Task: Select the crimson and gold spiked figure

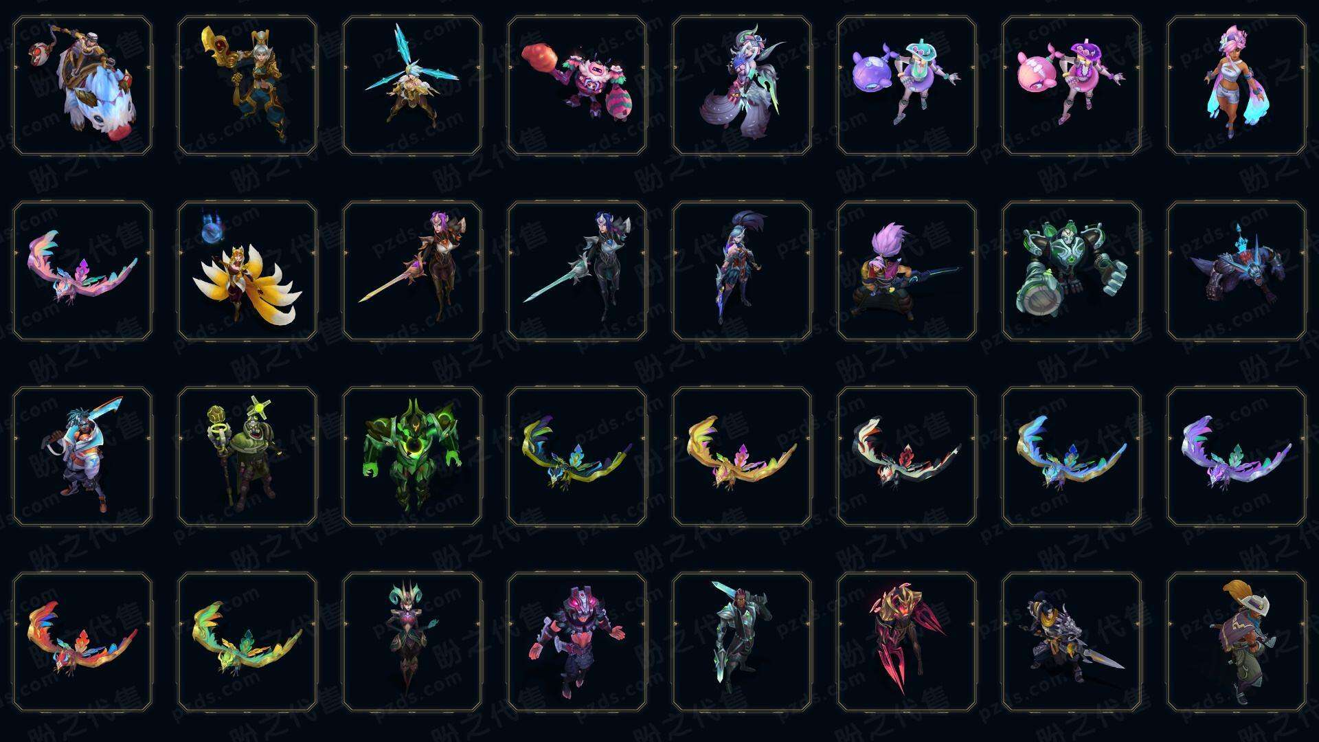Action: [x=907, y=642]
